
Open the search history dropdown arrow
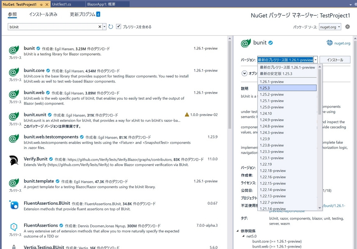coord(104,27)
